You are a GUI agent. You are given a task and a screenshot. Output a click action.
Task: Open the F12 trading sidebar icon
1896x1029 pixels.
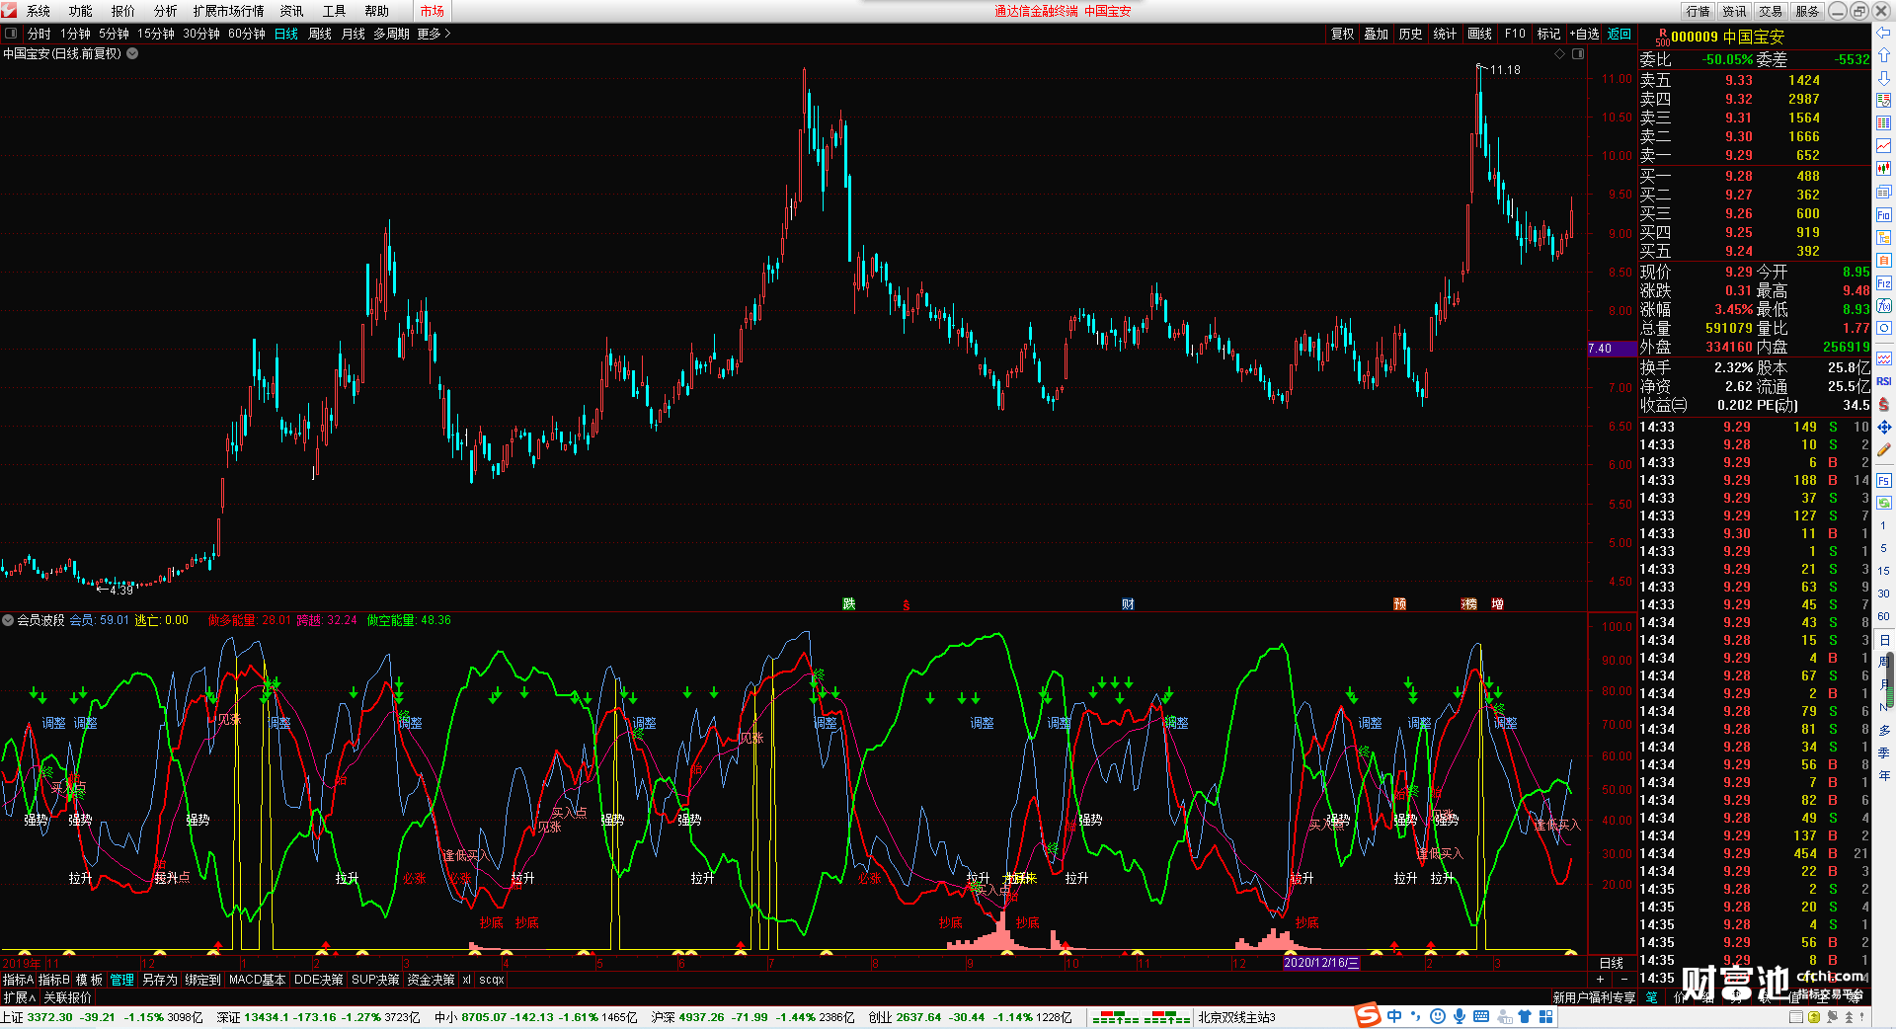[x=1883, y=282]
